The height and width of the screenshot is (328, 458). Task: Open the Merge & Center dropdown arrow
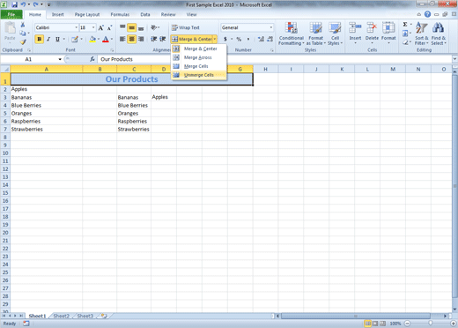(x=215, y=39)
